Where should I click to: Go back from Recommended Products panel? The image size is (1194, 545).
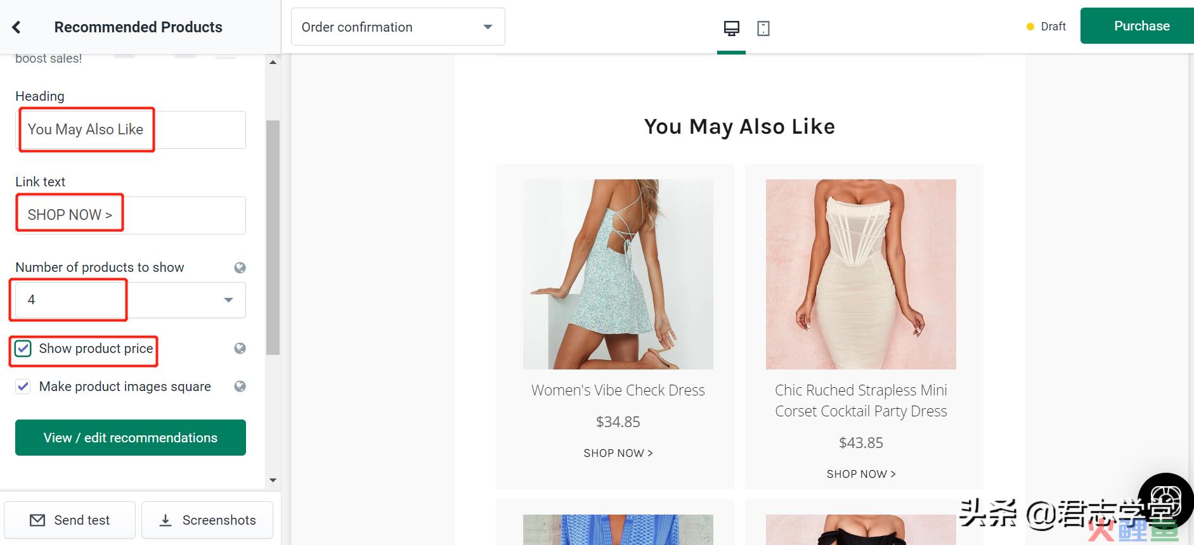(x=16, y=27)
